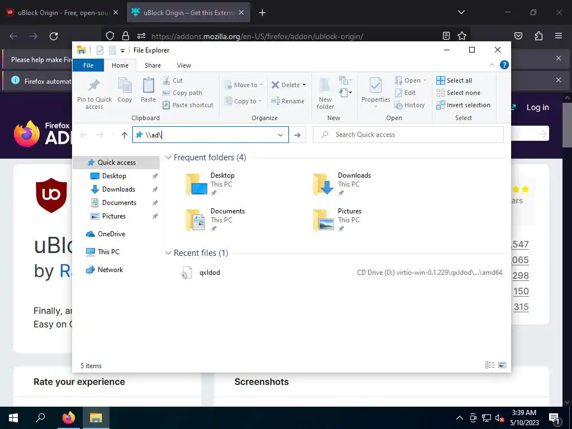This screenshot has height=429, width=572.
Task: Click the Copy icon in Clipboard group
Action: pyautogui.click(x=125, y=85)
